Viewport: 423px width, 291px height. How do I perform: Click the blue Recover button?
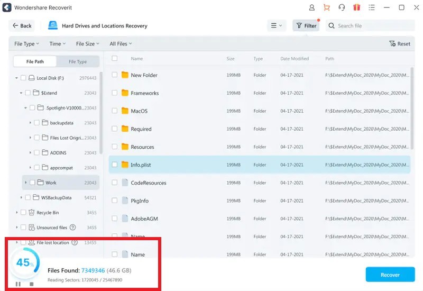(x=390, y=275)
